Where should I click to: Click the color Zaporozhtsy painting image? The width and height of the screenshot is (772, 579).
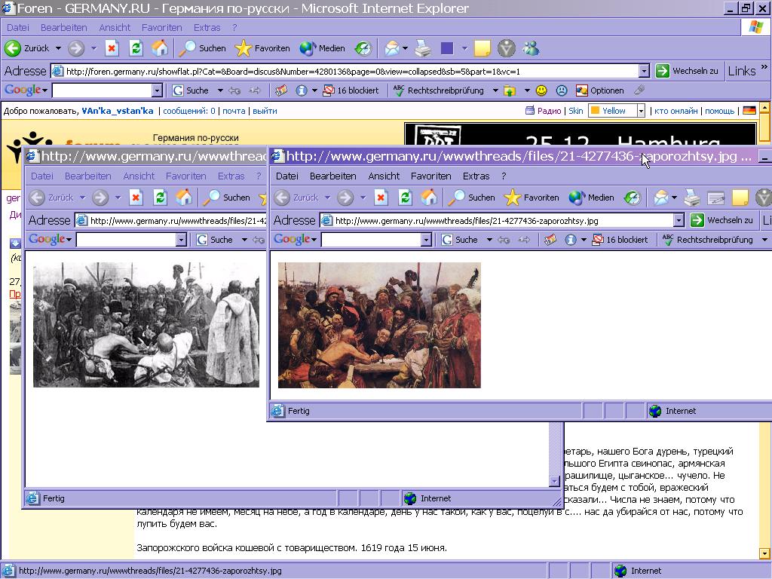[379, 325]
